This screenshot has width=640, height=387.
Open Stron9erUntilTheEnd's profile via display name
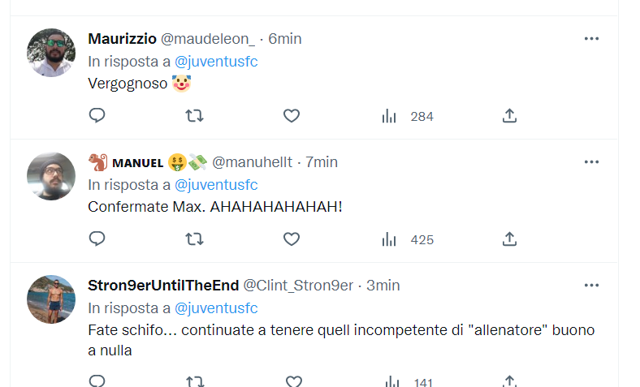[162, 286]
